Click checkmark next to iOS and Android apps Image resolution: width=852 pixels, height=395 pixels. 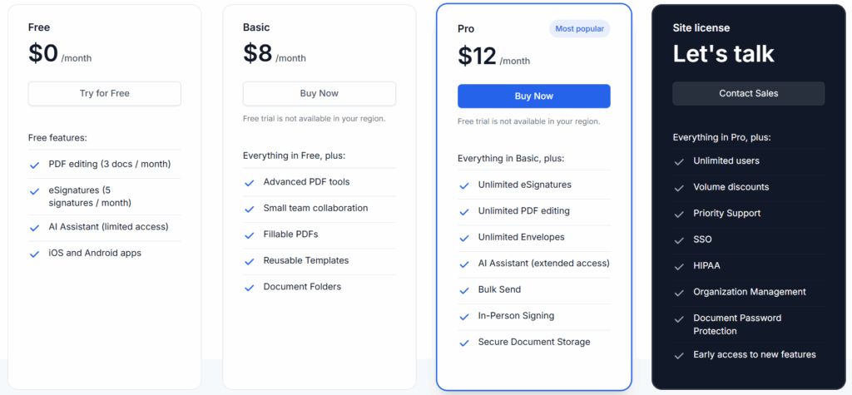click(x=35, y=254)
